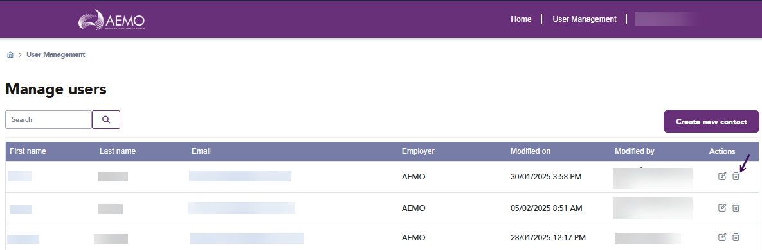Delete the user modified 30/01/2025
Viewport: 762px width, 250px height.
[736, 176]
